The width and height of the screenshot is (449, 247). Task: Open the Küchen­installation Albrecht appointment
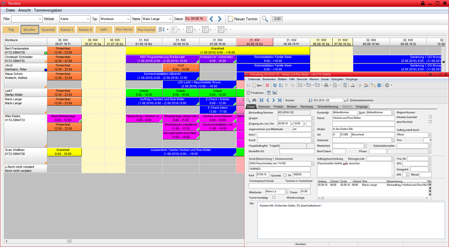tap(163, 76)
